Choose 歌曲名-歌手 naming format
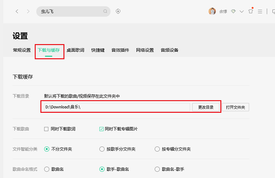The width and height of the screenshot is (275, 178). [157, 169]
